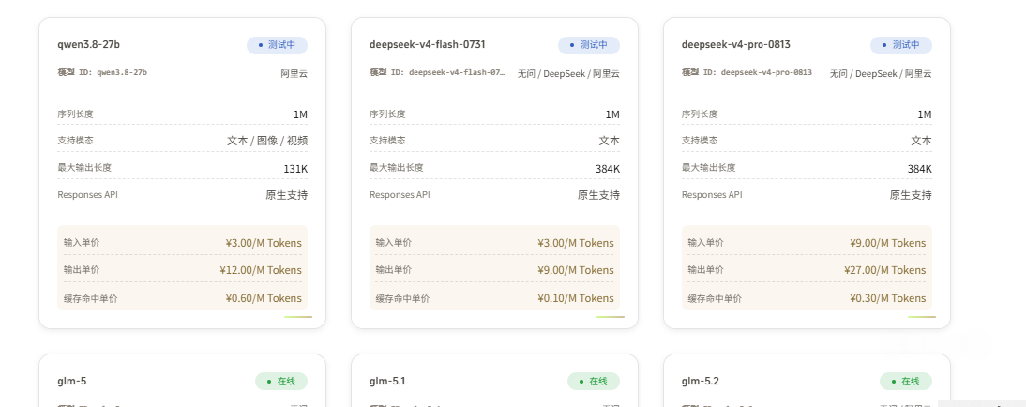Click '1M' 序列长度 value on deepseek-v4-pro-0813 card
1026x407 pixels.
point(925,114)
